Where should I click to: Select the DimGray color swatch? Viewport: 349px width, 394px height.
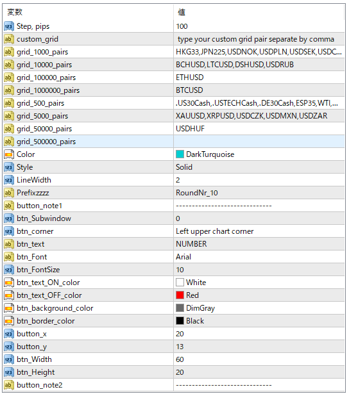(x=180, y=308)
